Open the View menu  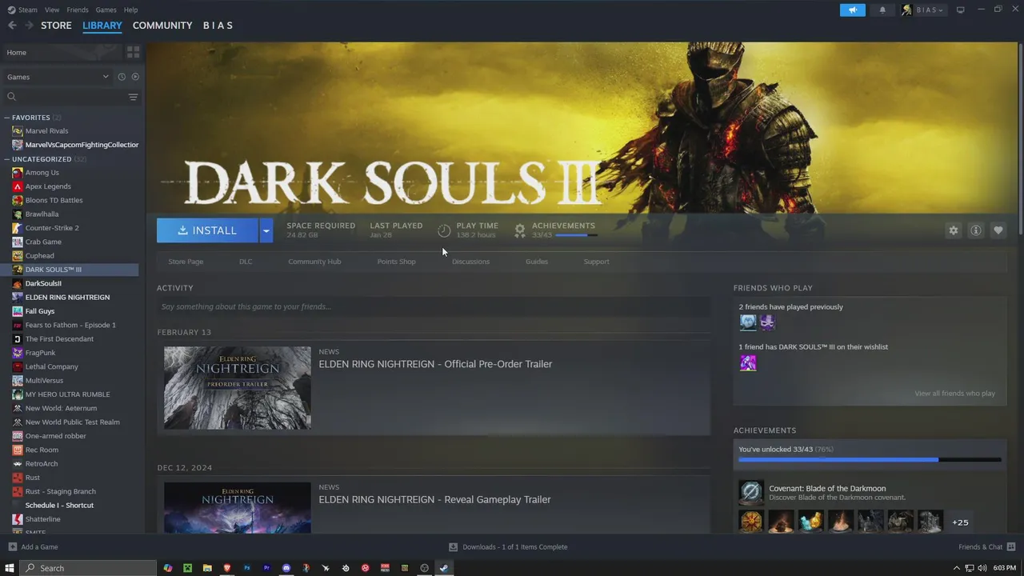coord(52,10)
